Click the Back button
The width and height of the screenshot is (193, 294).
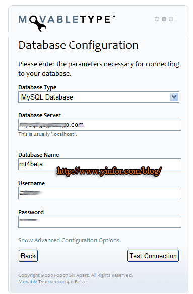(28, 256)
